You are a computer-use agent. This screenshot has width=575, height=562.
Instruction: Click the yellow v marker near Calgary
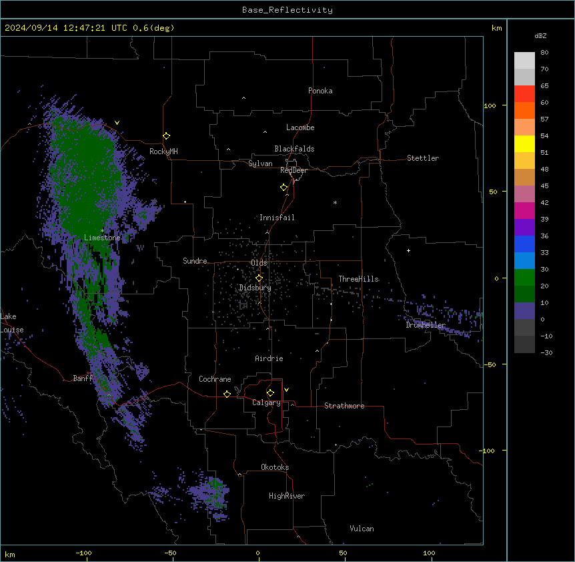coord(286,390)
